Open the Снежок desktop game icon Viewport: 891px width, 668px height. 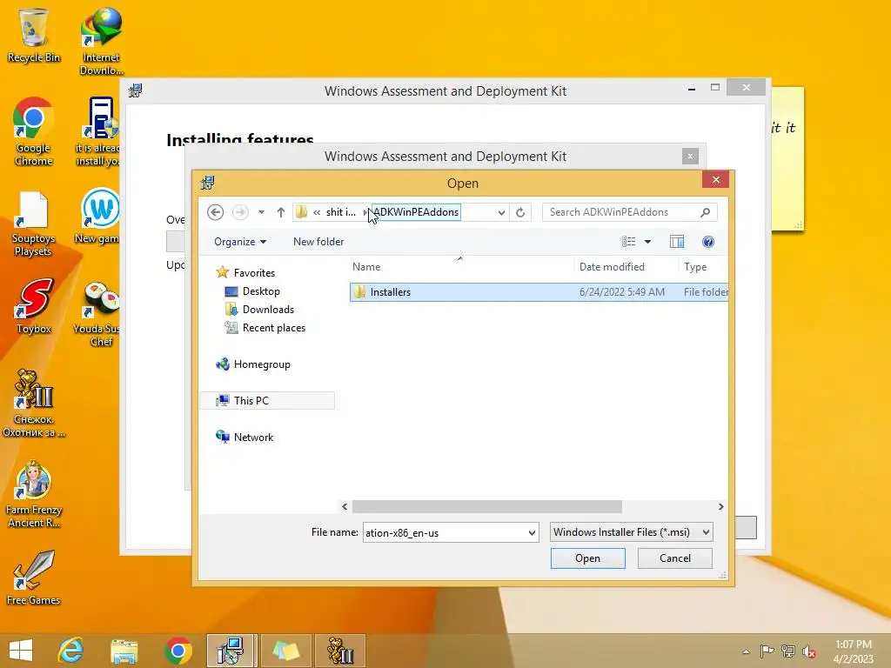pos(34,403)
